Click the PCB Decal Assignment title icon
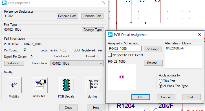Screen dimensions: 205x111 [110, 35]
